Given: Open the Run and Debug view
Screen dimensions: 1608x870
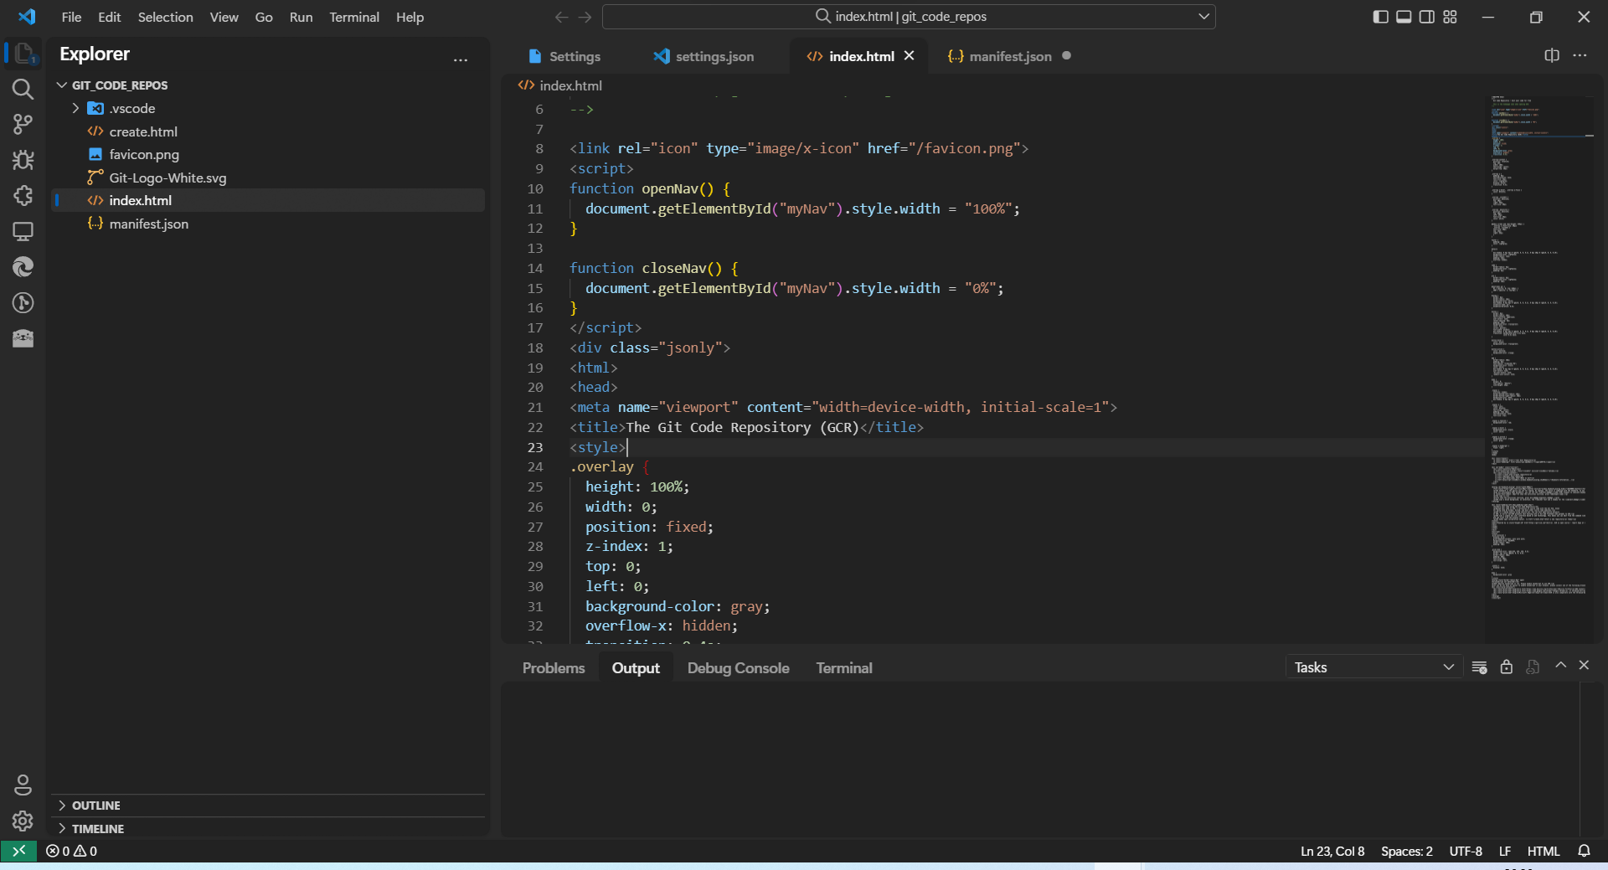Looking at the screenshot, I should [23, 160].
